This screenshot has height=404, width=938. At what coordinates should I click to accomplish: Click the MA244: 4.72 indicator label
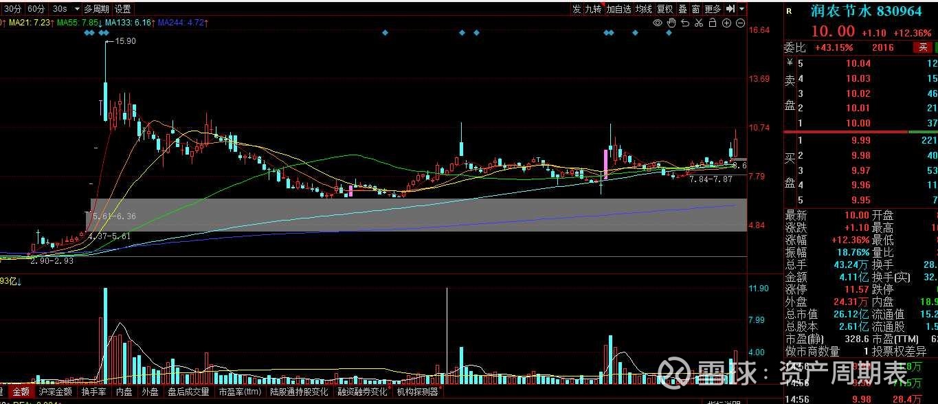point(181,23)
